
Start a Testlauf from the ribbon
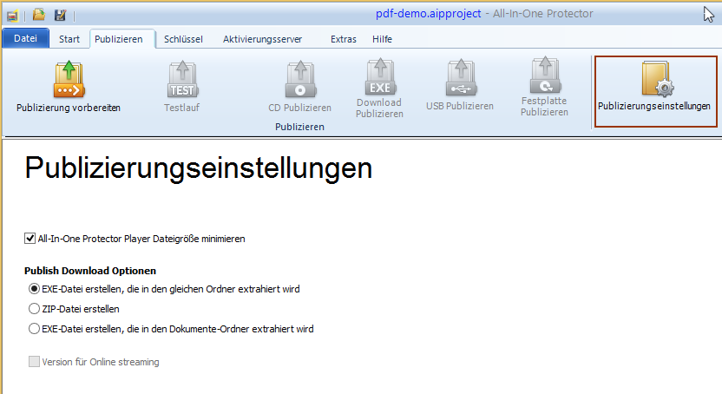point(182,80)
